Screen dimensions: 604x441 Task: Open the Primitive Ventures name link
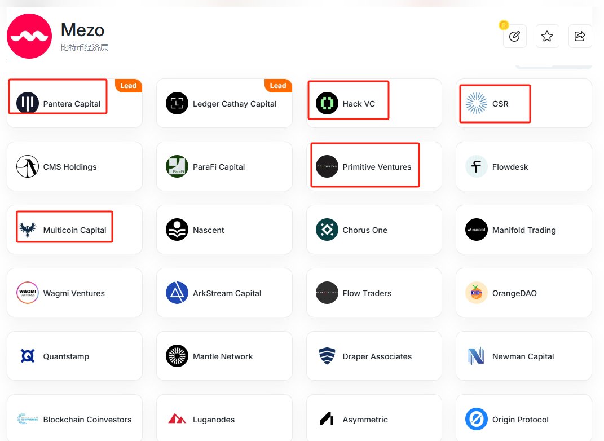(377, 167)
